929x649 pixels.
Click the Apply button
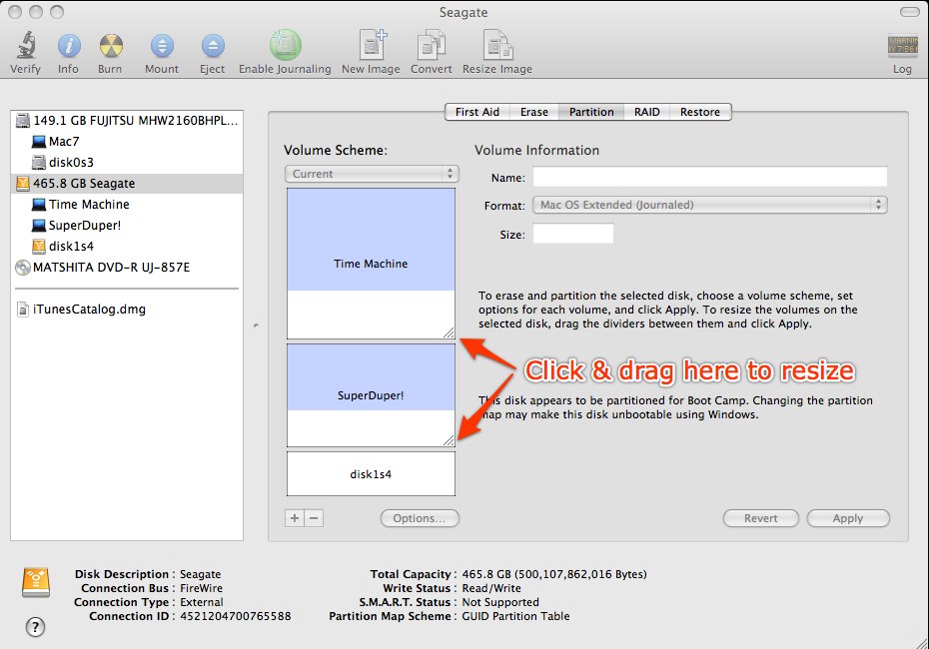(x=848, y=518)
